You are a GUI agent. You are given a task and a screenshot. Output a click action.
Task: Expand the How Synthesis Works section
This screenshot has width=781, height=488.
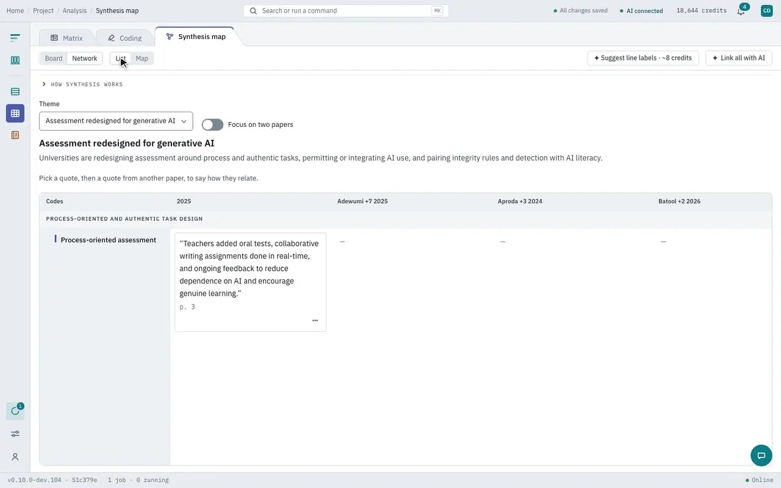[x=82, y=84]
